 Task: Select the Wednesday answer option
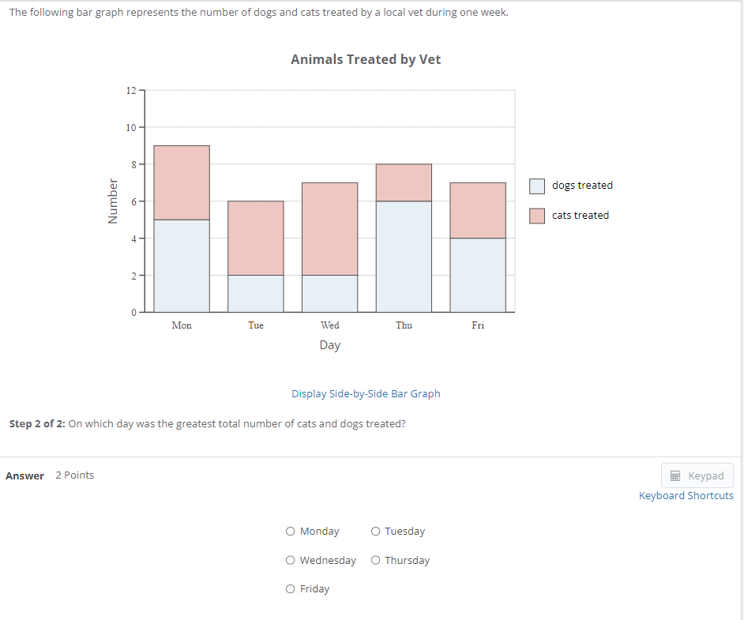click(290, 560)
